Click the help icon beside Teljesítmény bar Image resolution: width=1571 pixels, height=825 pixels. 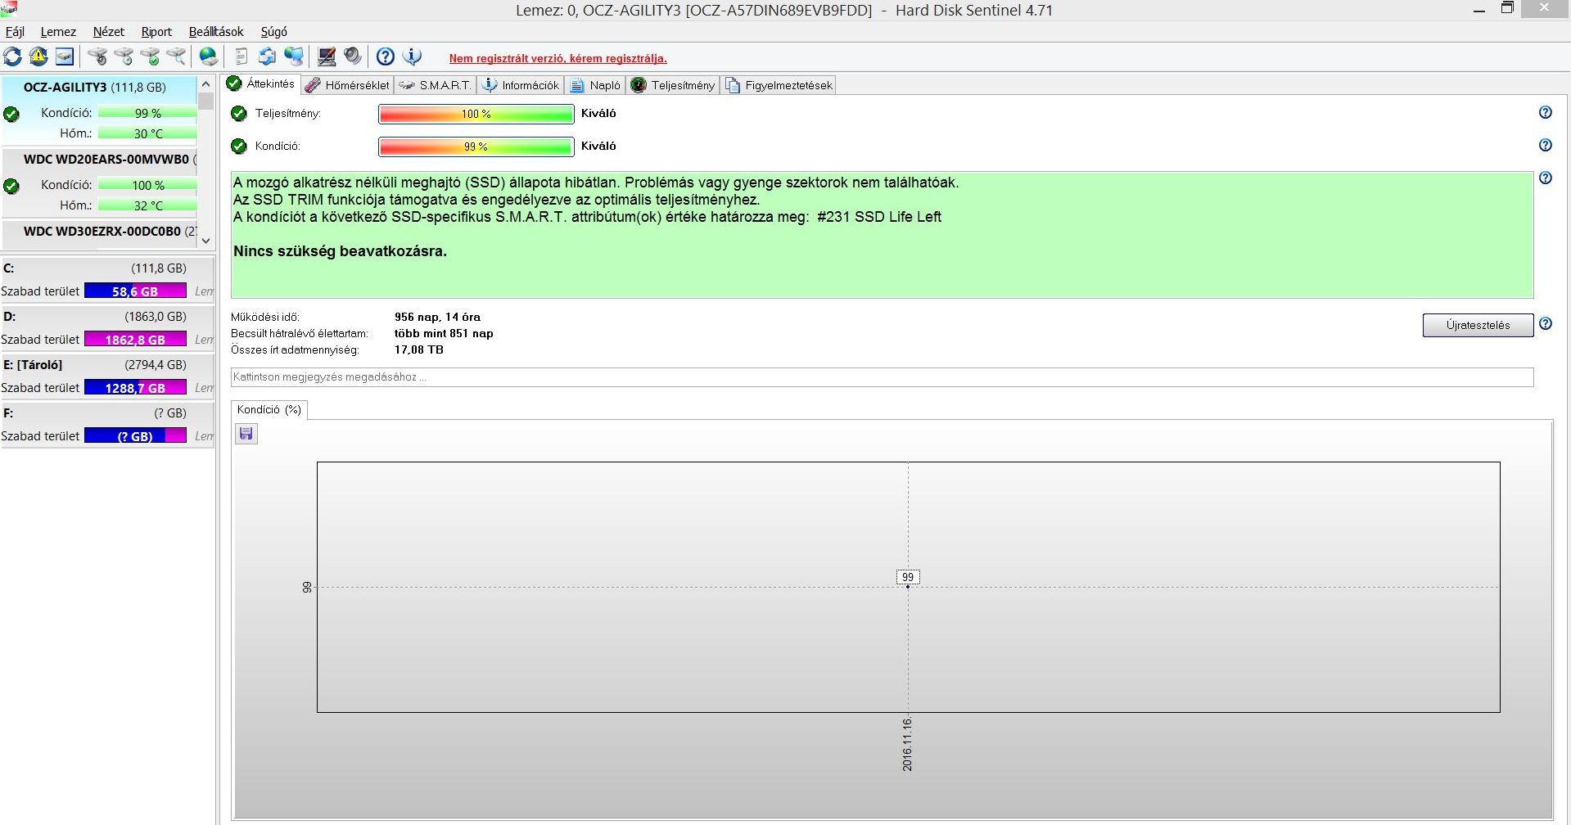click(1546, 113)
